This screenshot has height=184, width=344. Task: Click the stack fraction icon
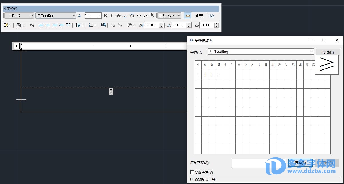point(152,16)
